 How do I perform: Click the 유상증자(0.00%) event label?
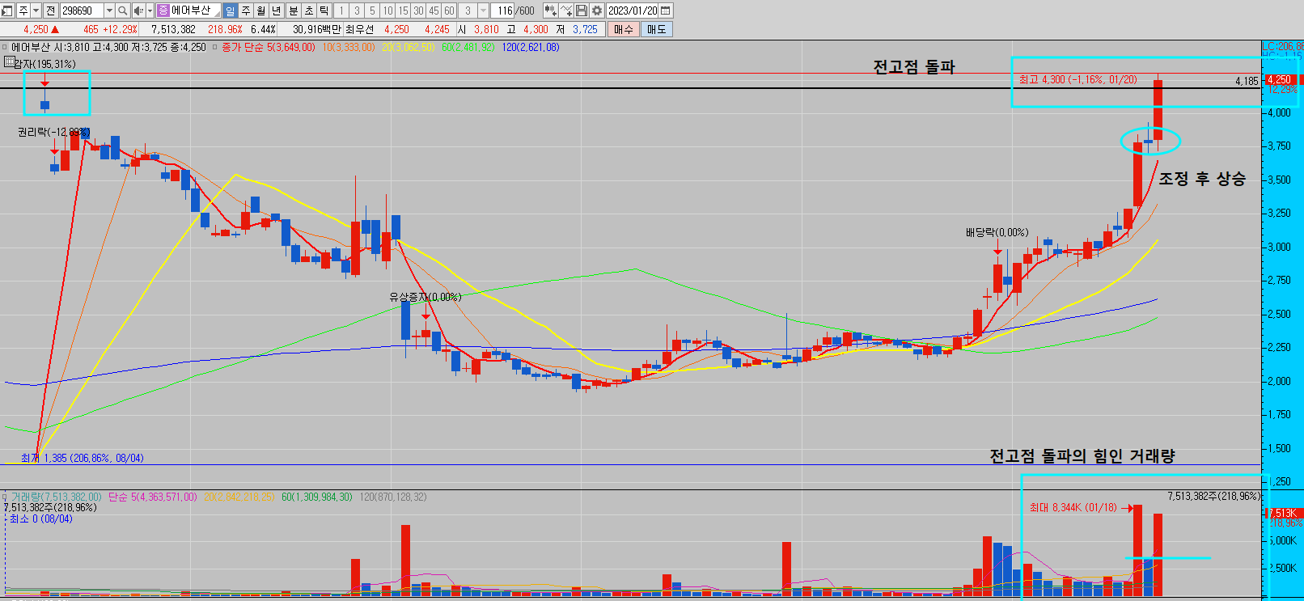coord(425,297)
